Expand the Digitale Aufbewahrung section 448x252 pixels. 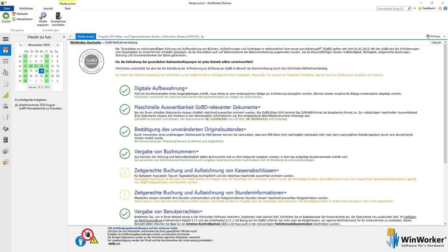[161, 88]
